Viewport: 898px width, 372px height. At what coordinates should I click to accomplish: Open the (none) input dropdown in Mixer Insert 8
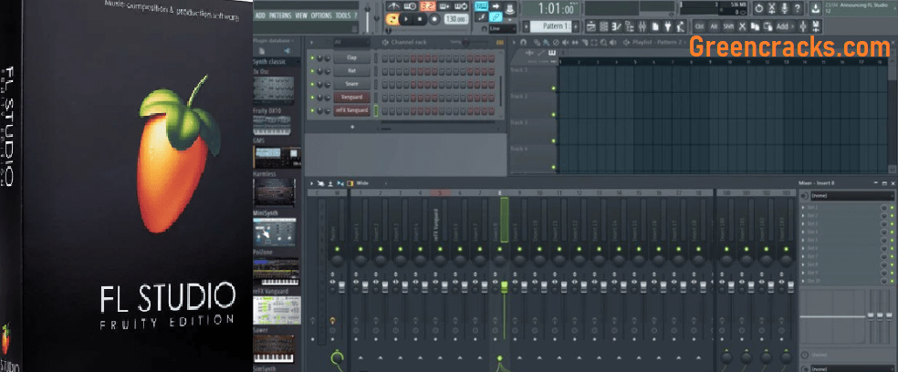pos(851,196)
